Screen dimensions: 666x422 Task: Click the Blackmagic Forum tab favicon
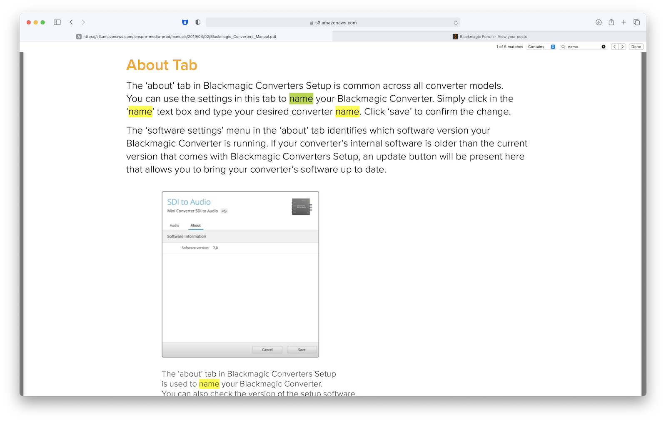coord(455,37)
